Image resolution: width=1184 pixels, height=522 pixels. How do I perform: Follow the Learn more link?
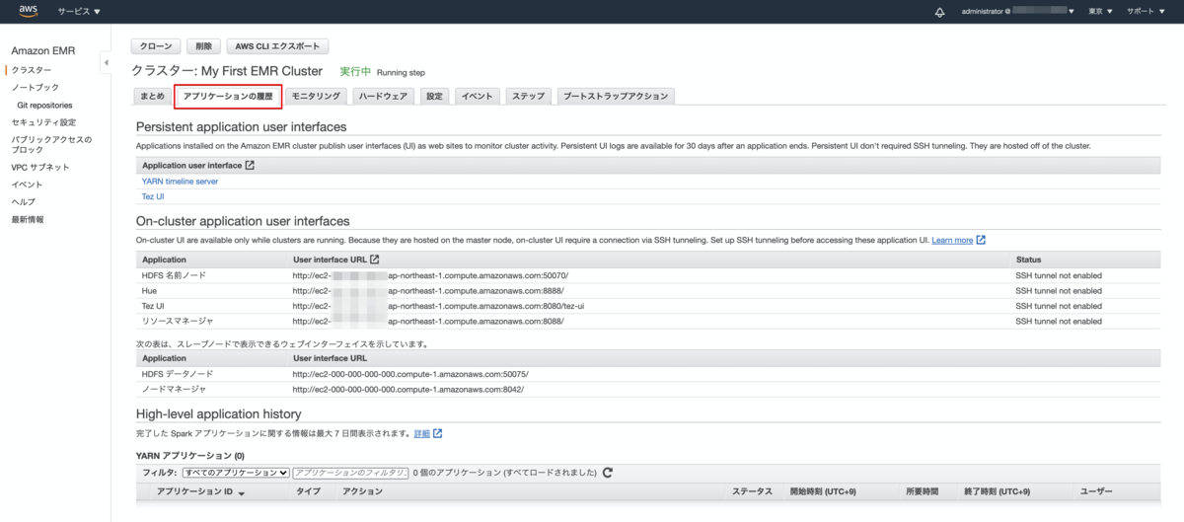click(x=952, y=240)
